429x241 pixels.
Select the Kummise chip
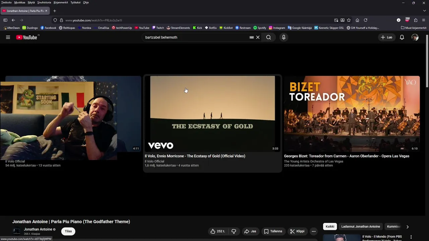point(393,227)
